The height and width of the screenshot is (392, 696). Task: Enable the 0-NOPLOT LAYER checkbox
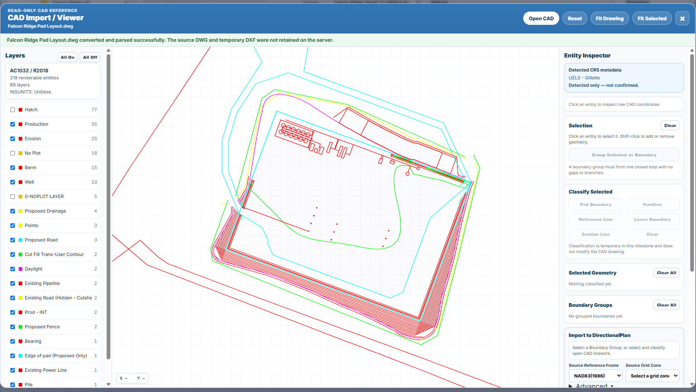12,196
